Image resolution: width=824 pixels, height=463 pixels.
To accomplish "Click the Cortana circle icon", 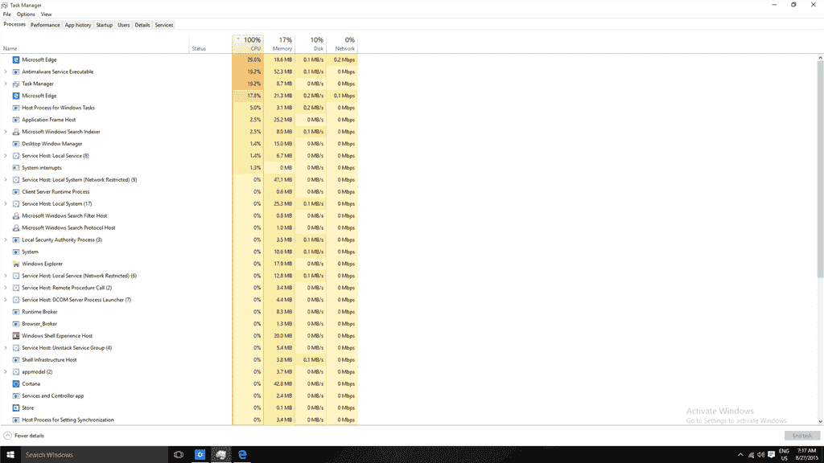I will (x=16, y=383).
